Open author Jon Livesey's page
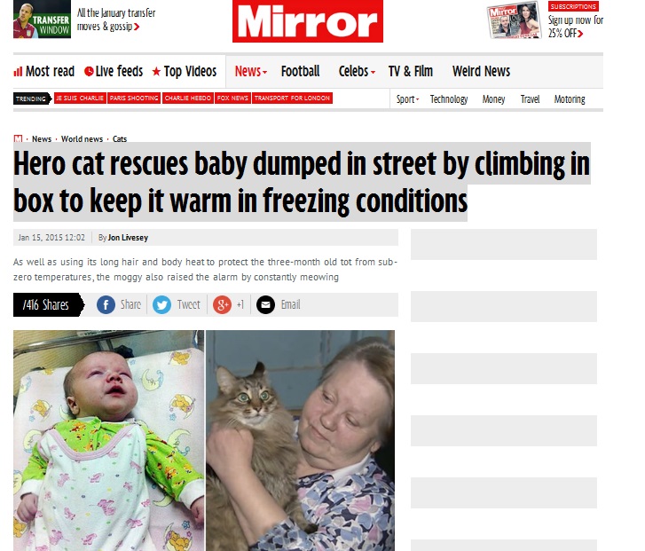The width and height of the screenshot is (645, 551). [x=128, y=238]
